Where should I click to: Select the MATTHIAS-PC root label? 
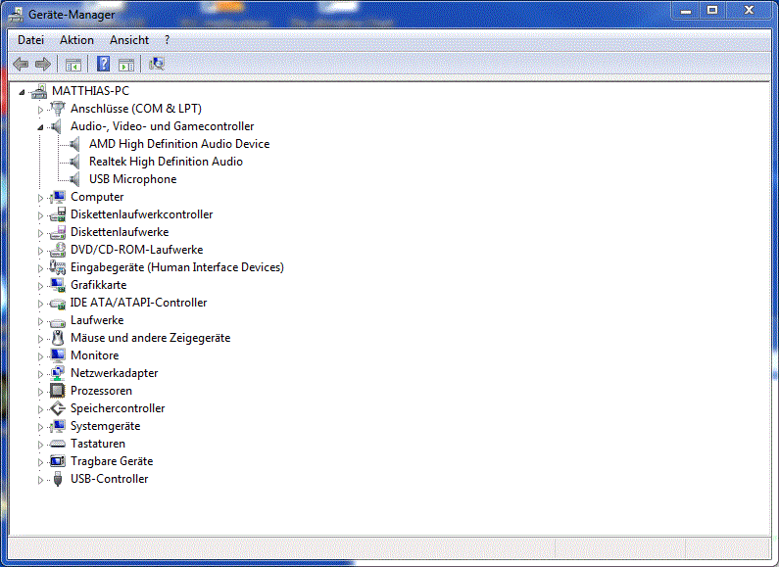click(90, 91)
